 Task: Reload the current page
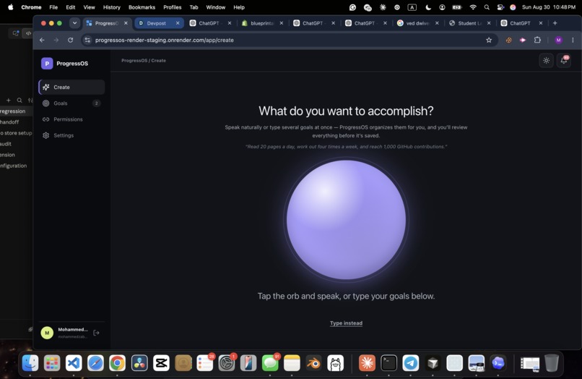click(x=70, y=41)
